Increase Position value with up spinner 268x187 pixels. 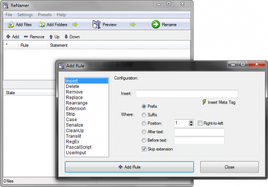point(191,122)
